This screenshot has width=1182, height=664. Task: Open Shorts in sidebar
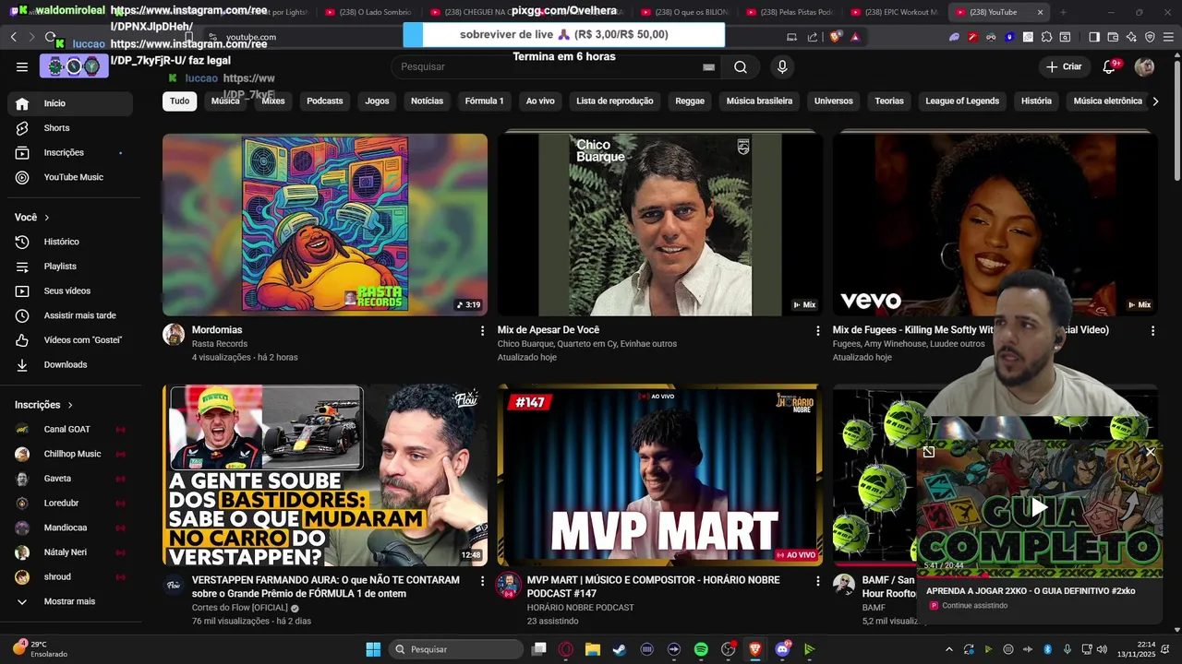pyautogui.click(x=70, y=128)
